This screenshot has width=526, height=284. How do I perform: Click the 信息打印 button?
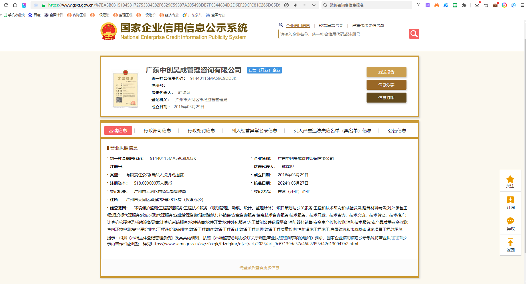[386, 97]
